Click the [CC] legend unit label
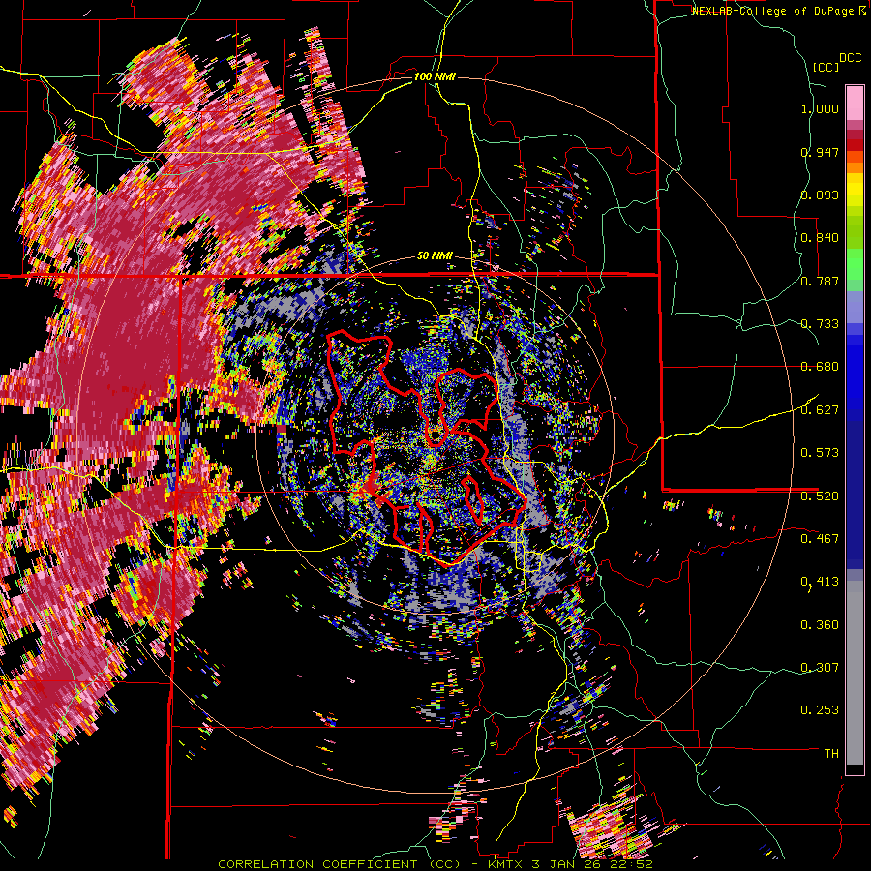The width and height of the screenshot is (871, 871). [x=826, y=67]
